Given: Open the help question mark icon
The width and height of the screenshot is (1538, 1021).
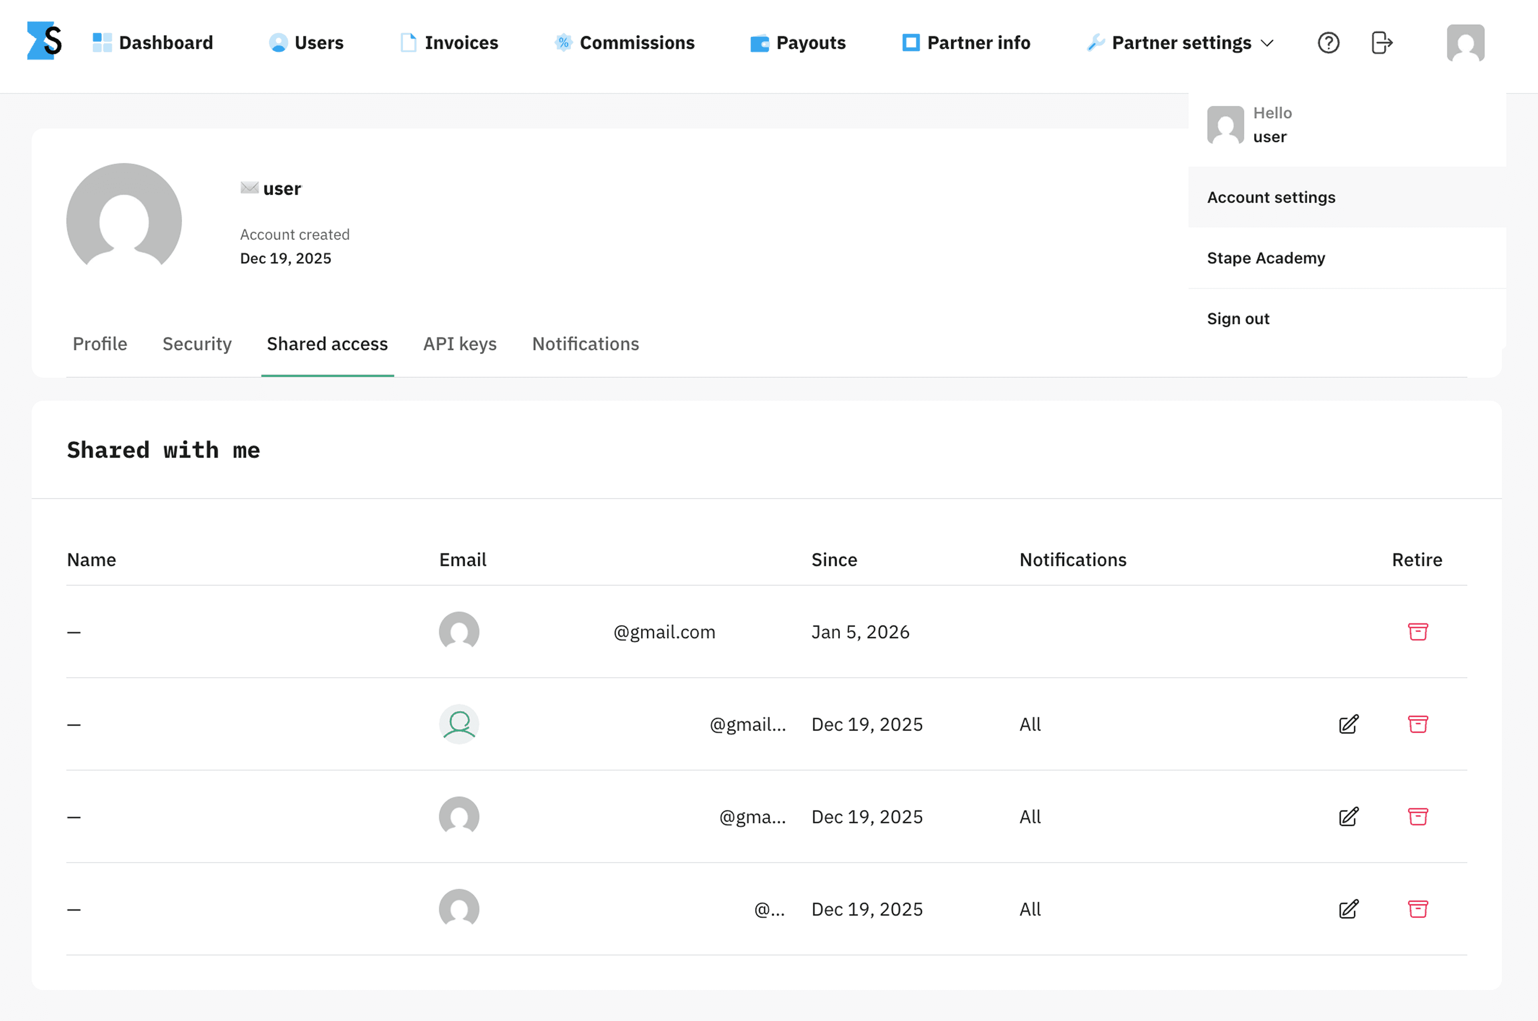Looking at the screenshot, I should 1329,42.
